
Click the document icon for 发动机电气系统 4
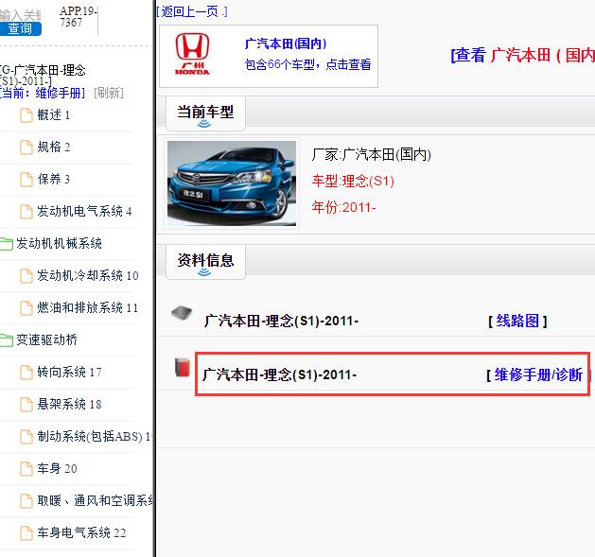coord(26,211)
